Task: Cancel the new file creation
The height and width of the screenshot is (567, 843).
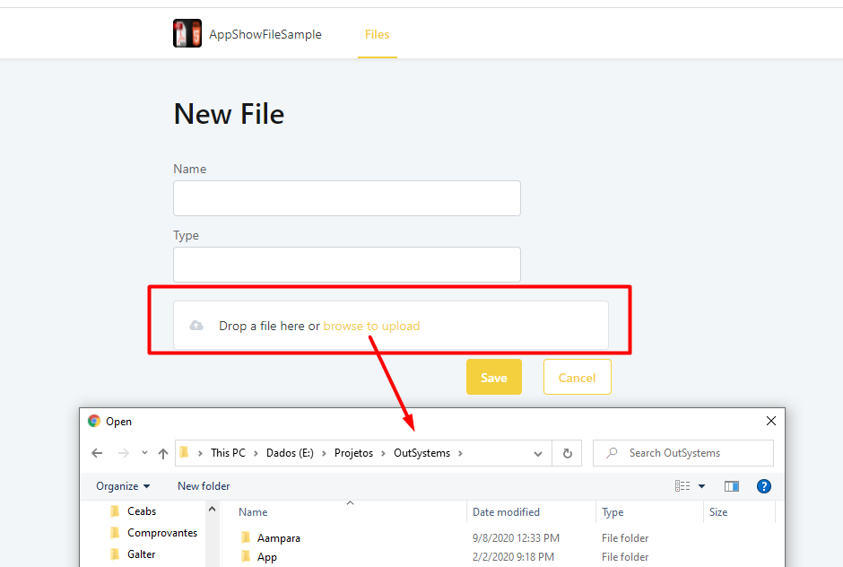Action: click(x=577, y=377)
